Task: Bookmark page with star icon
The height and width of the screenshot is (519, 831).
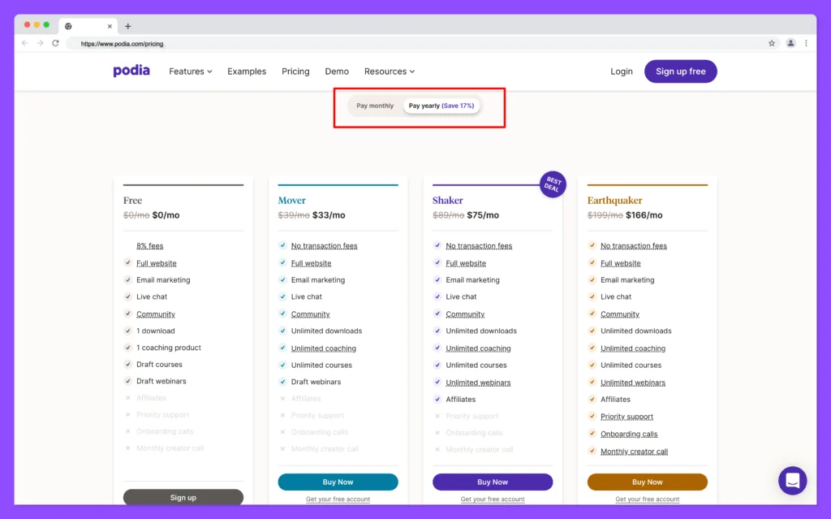Action: 772,43
